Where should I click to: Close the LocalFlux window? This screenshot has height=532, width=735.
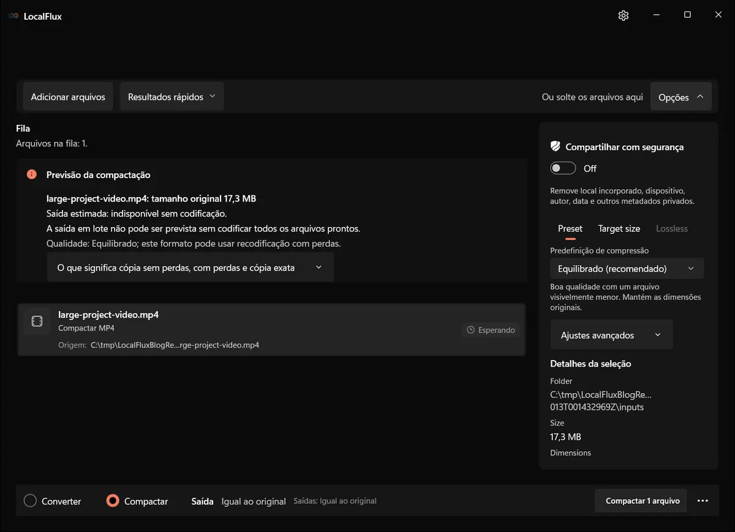pos(718,15)
